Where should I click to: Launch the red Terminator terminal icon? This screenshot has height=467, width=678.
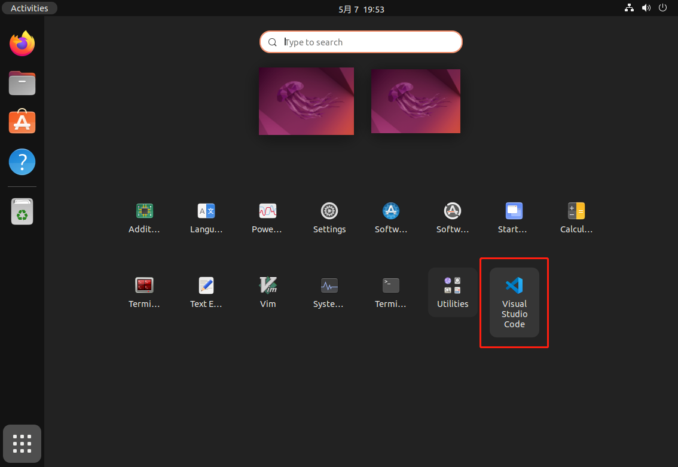point(145,285)
